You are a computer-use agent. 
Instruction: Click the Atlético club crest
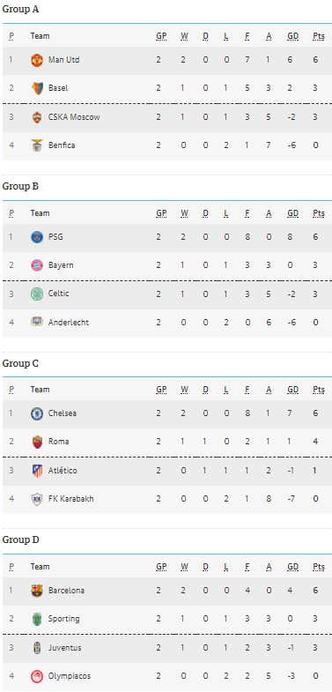click(x=37, y=471)
